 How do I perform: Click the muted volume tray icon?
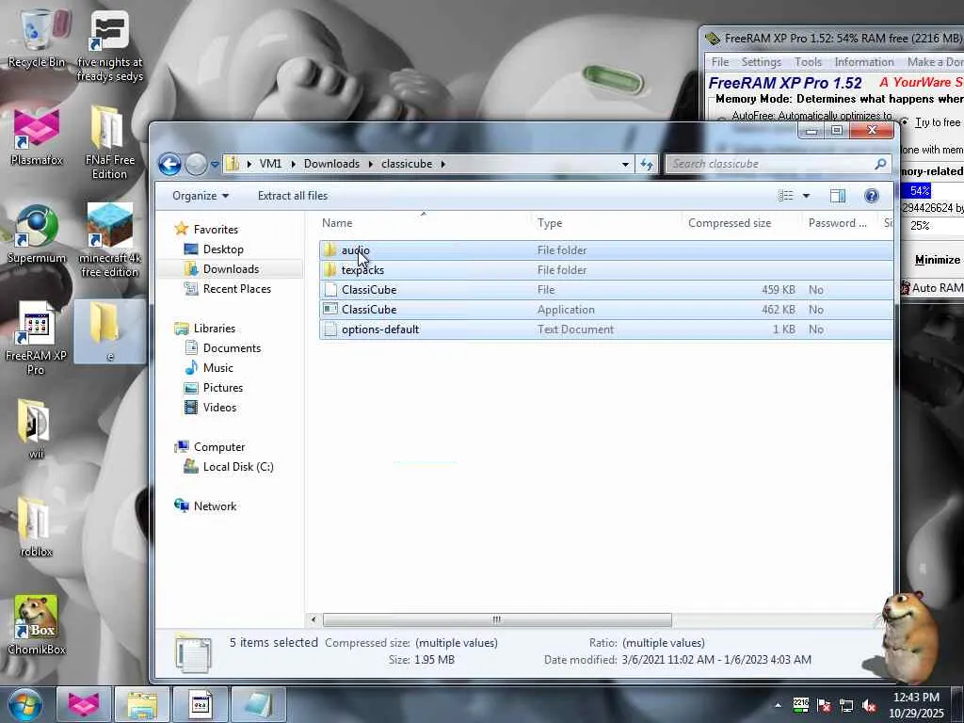coord(869,705)
